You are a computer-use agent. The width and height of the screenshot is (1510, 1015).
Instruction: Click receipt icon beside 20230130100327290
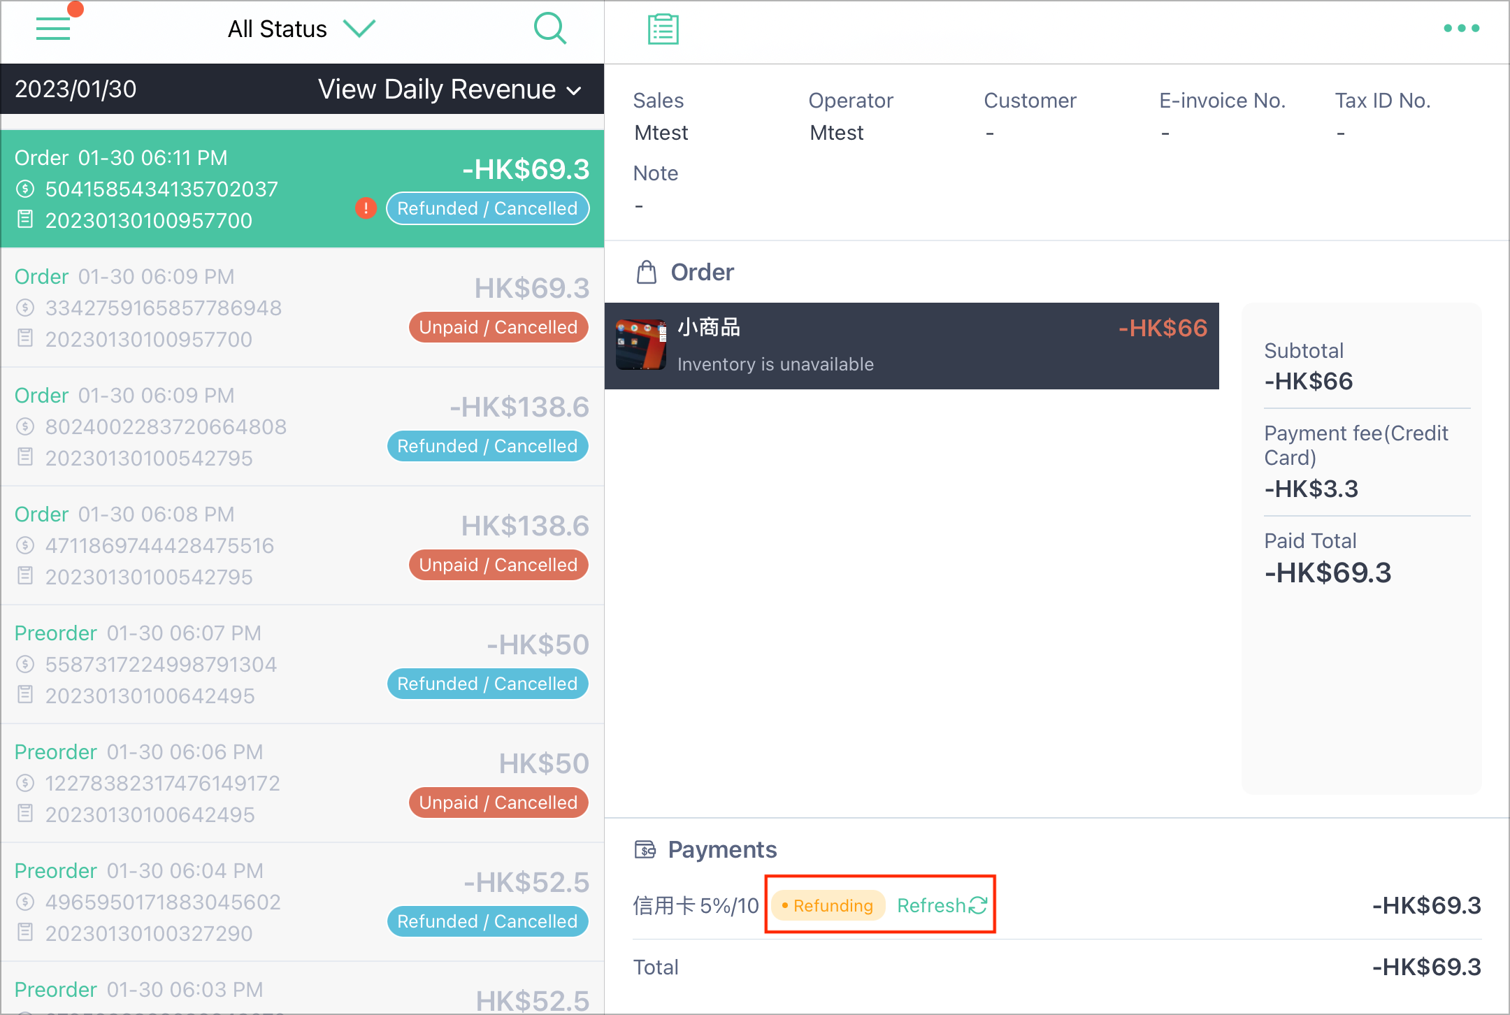coord(25,933)
